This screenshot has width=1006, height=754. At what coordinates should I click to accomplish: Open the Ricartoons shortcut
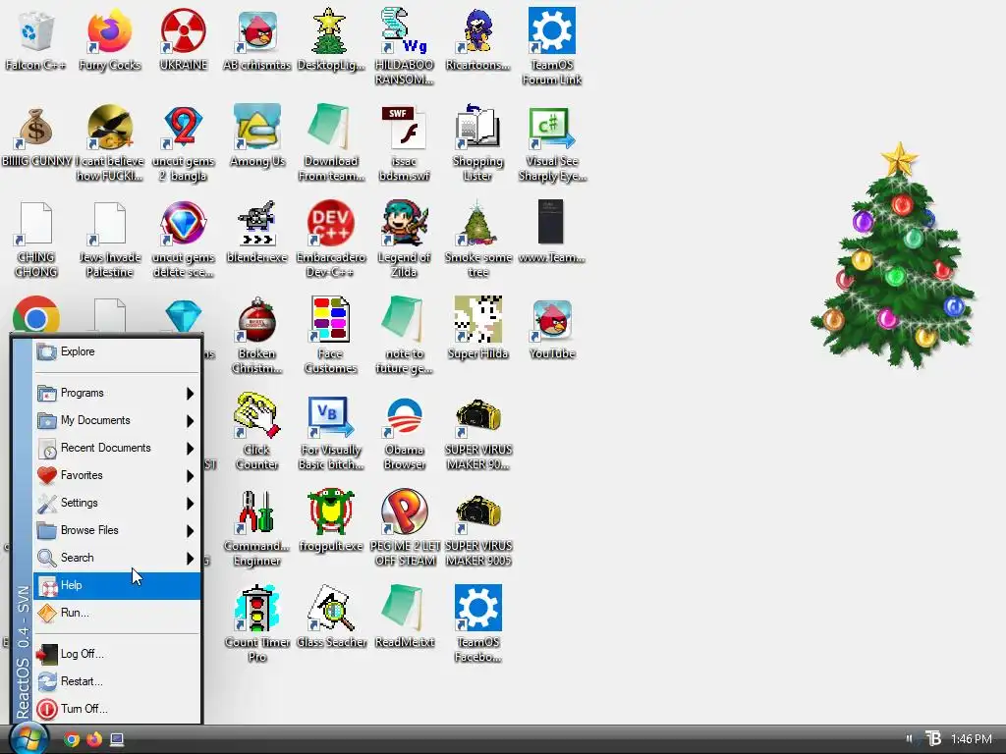point(478,30)
